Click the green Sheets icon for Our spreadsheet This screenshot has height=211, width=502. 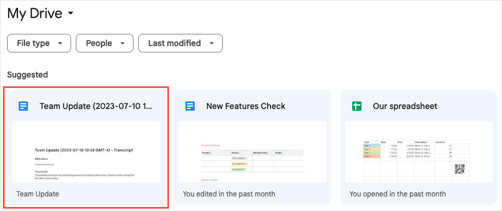(x=357, y=106)
